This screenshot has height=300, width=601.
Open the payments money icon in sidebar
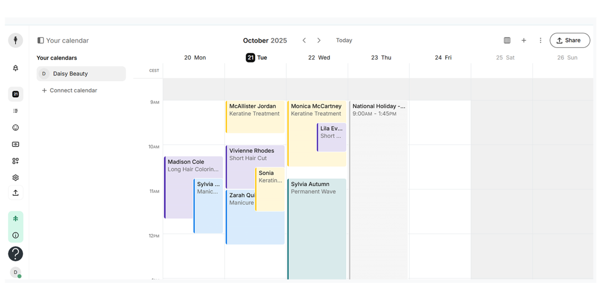(x=16, y=144)
